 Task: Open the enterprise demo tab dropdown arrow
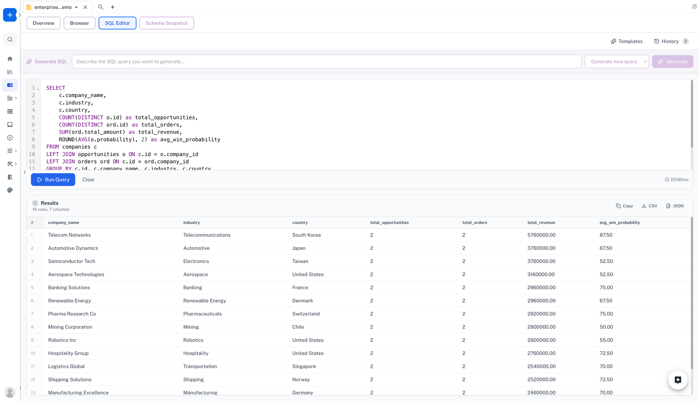click(76, 7)
